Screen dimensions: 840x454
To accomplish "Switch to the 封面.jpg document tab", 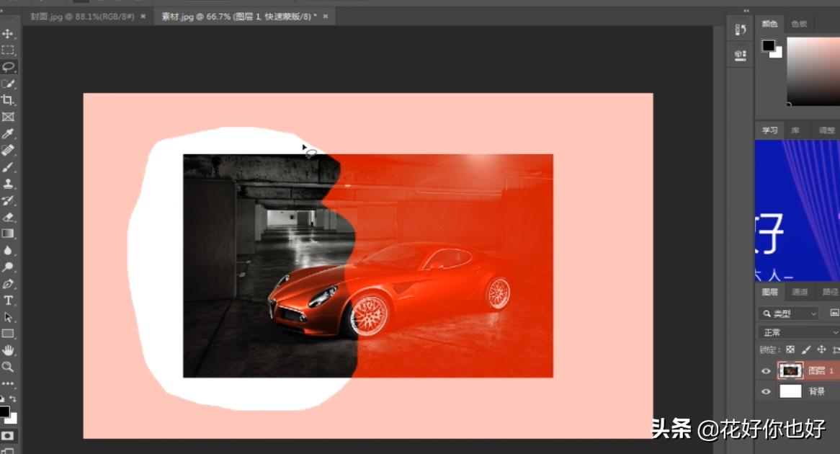I will tap(82, 17).
